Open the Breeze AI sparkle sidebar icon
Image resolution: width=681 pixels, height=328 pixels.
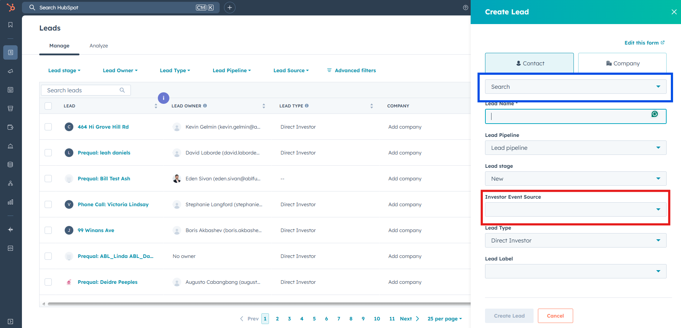pyautogui.click(x=10, y=230)
